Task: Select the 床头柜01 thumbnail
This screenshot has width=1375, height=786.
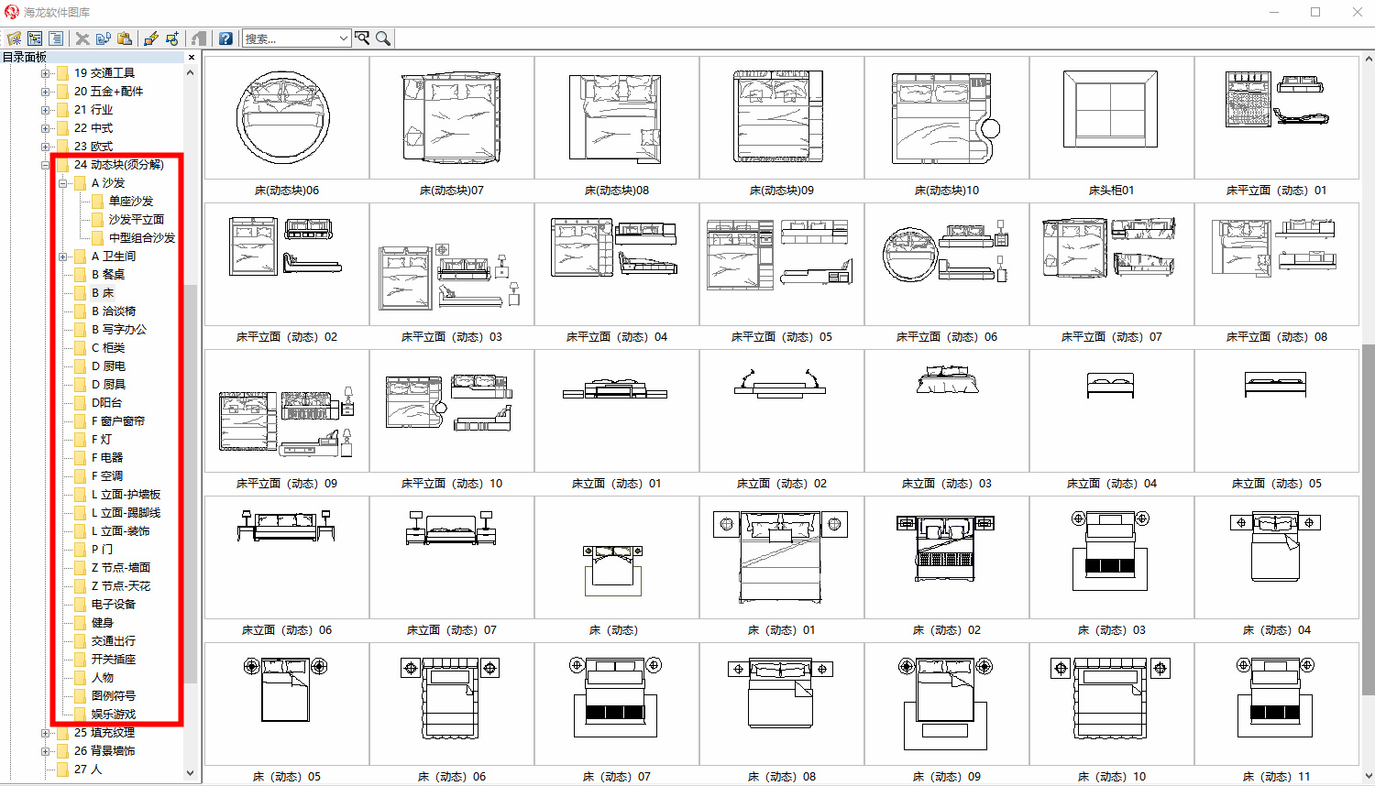Action: (1111, 118)
